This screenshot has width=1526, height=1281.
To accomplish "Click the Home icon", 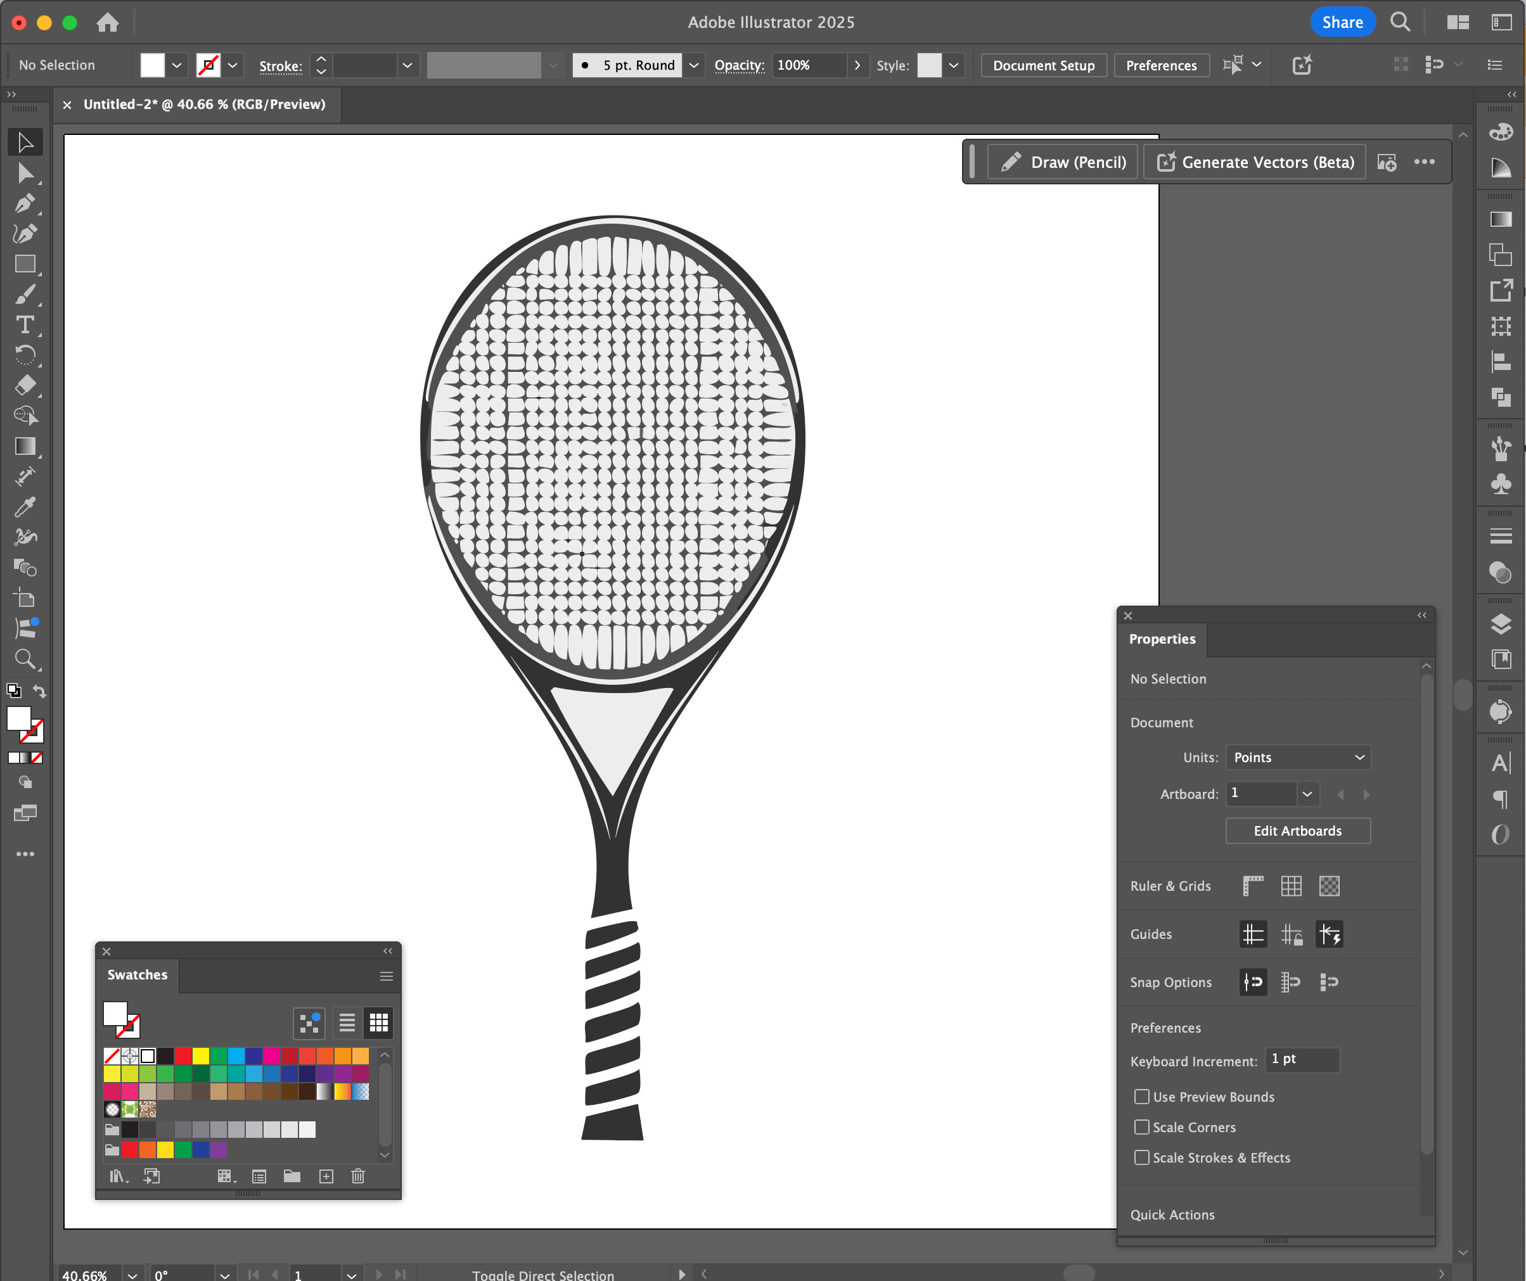I will click(x=108, y=23).
